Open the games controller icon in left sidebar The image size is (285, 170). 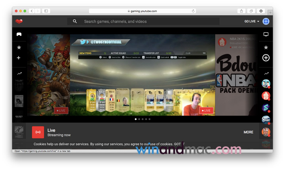point(19,34)
